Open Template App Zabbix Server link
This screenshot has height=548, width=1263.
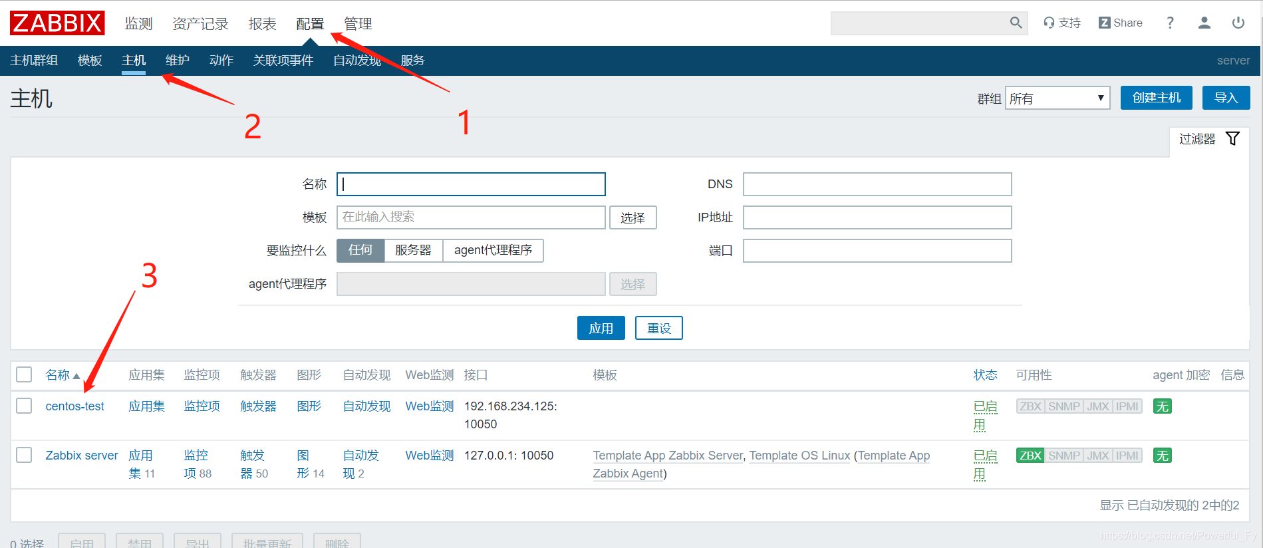point(668,456)
